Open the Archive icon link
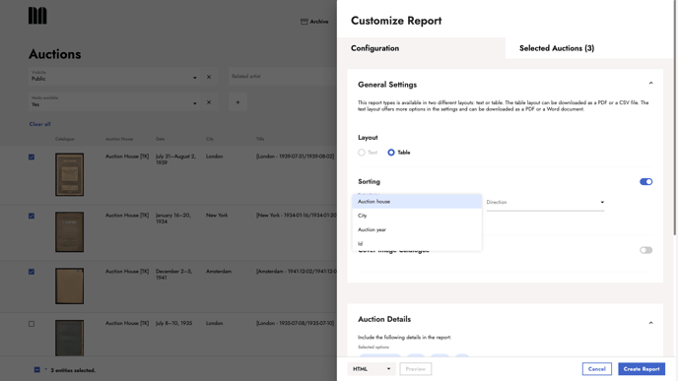This screenshot has width=678, height=381. tap(314, 22)
